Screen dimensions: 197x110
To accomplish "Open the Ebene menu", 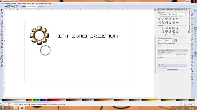I will pos(19,3).
